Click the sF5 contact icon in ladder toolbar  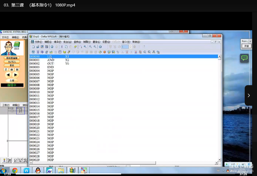tap(25, 160)
